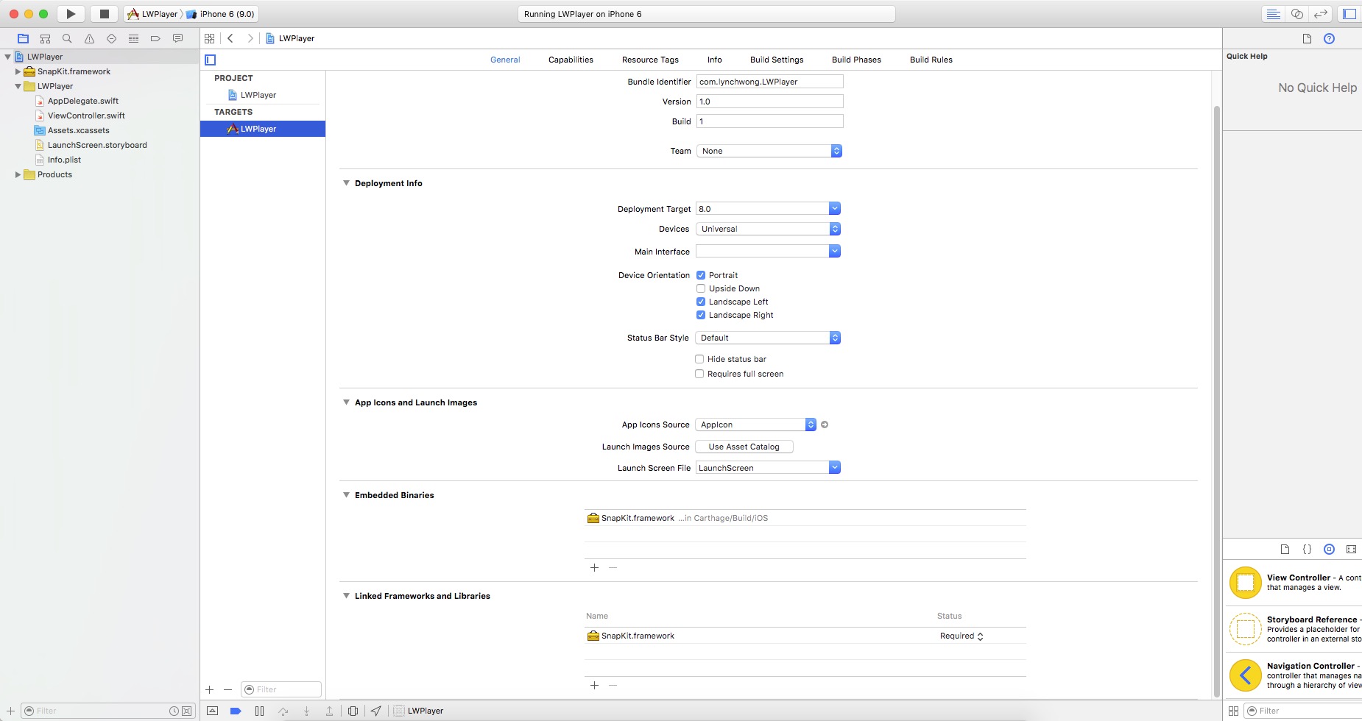The height and width of the screenshot is (721, 1362).
Task: Open the Team dropdown
Action: (769, 151)
